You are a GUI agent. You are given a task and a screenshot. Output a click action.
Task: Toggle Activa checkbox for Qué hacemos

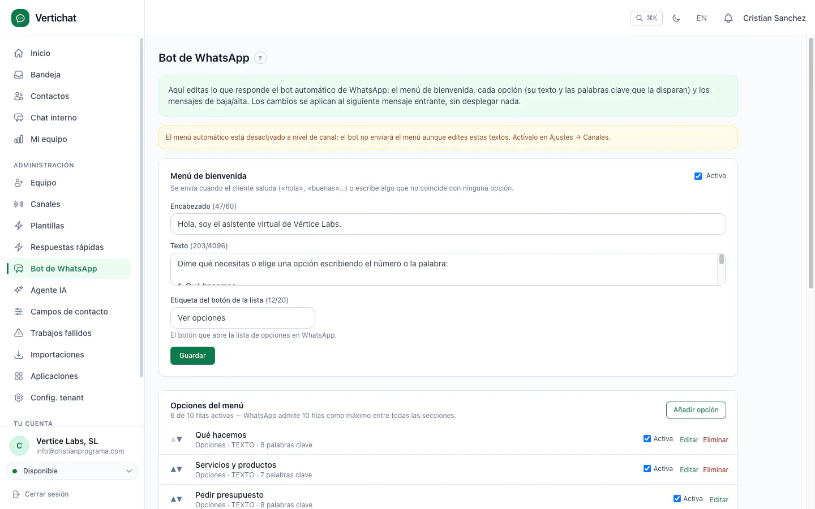[x=647, y=439]
